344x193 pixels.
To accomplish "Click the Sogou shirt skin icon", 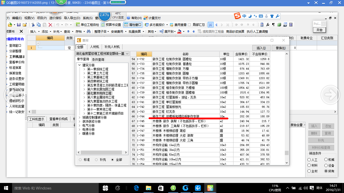I will (x=272, y=16).
